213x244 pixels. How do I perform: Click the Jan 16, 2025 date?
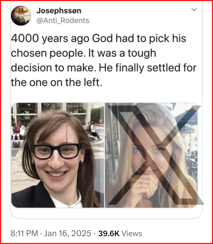point(67,234)
